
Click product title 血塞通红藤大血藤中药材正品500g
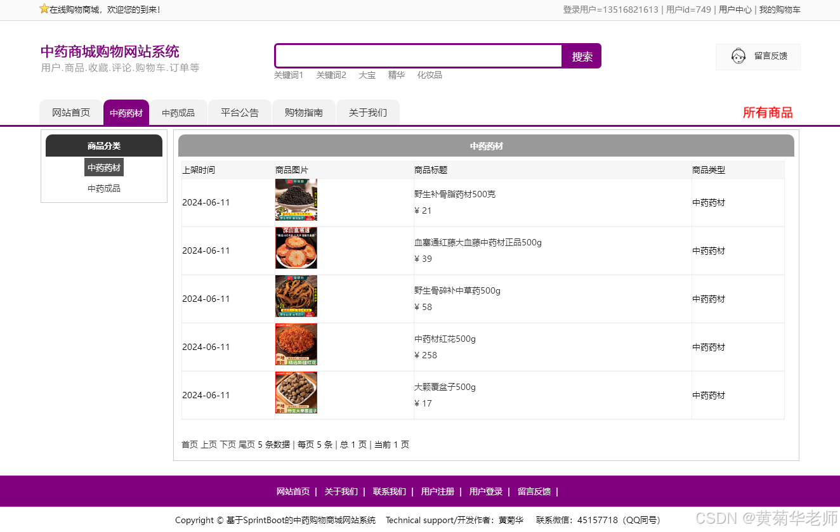coord(478,242)
